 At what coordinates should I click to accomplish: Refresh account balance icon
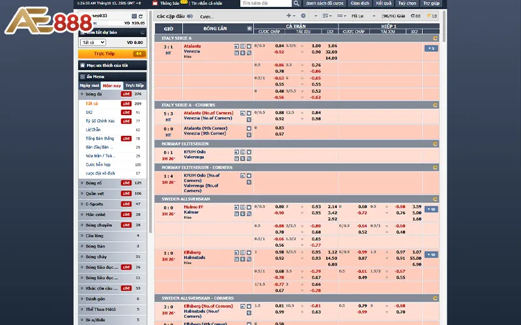(141, 16)
